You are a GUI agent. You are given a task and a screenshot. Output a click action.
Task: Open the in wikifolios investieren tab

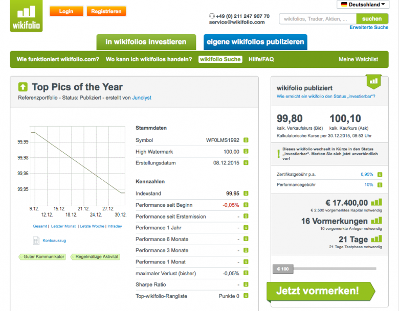click(146, 42)
